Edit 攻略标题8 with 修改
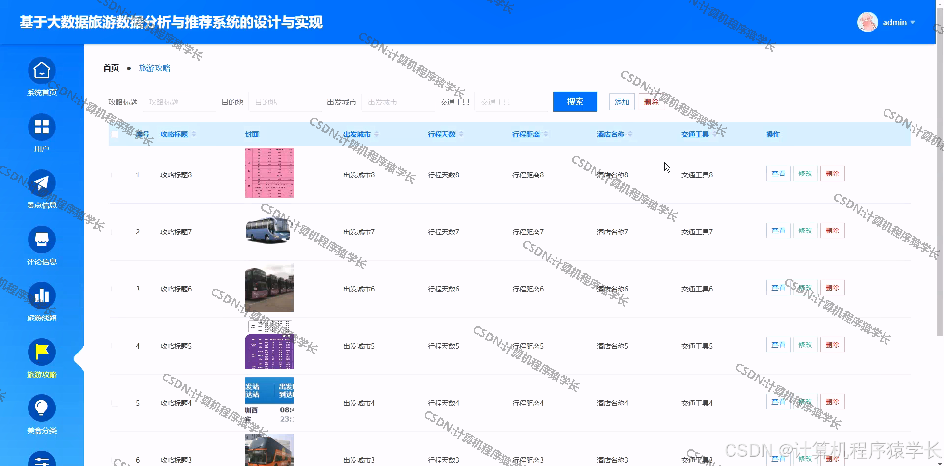The width and height of the screenshot is (944, 466). click(805, 174)
